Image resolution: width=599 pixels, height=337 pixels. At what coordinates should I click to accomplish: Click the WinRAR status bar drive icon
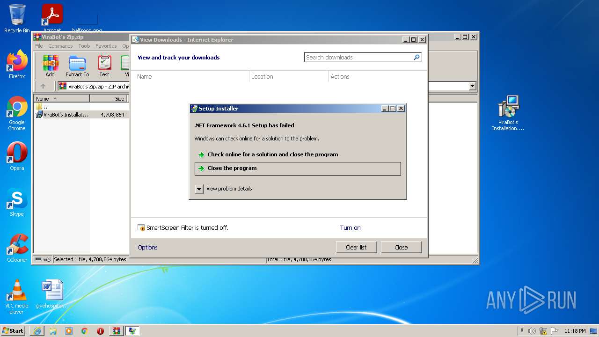coord(39,259)
